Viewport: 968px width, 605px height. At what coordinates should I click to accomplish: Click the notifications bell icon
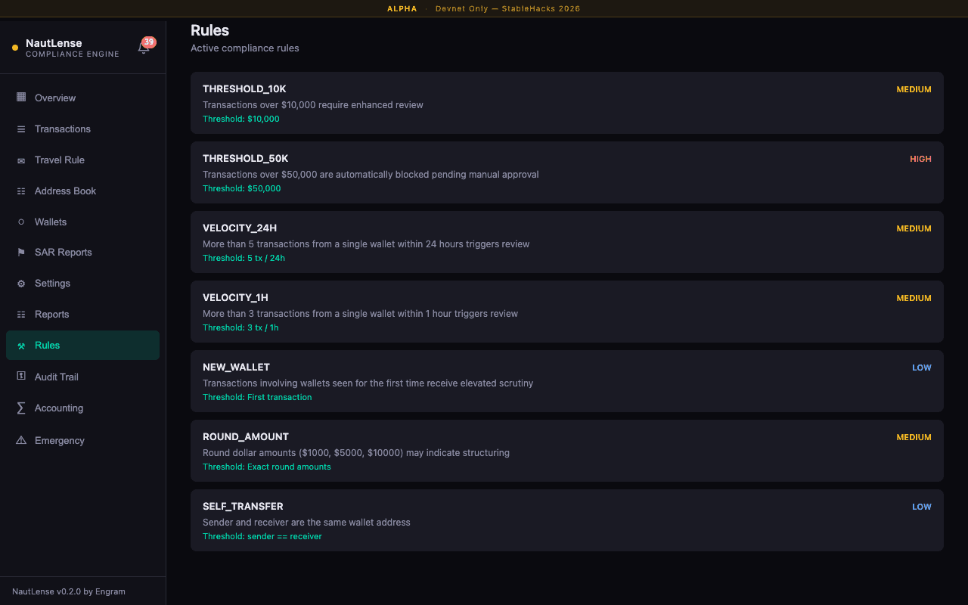143,48
